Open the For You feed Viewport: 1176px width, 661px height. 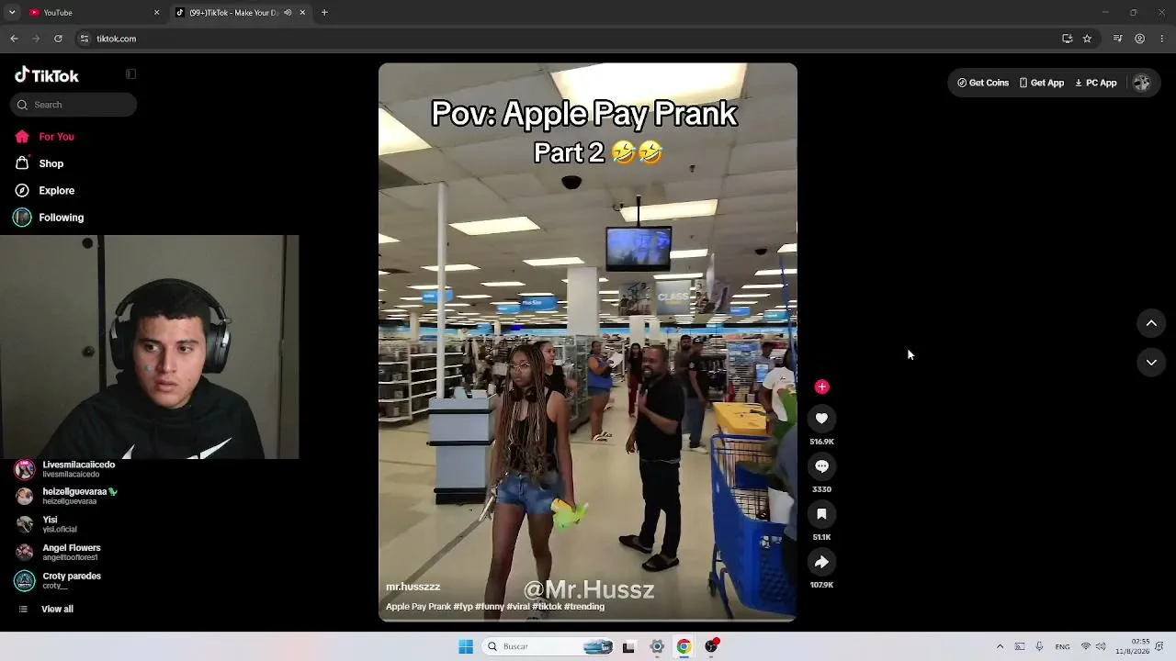click(x=44, y=137)
